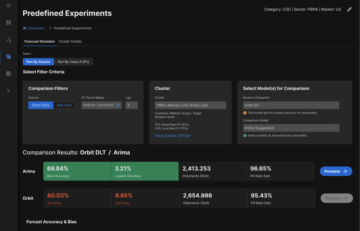Expand the Lag dropdown
Screen dimensions: 360x231
[x=132, y=105]
